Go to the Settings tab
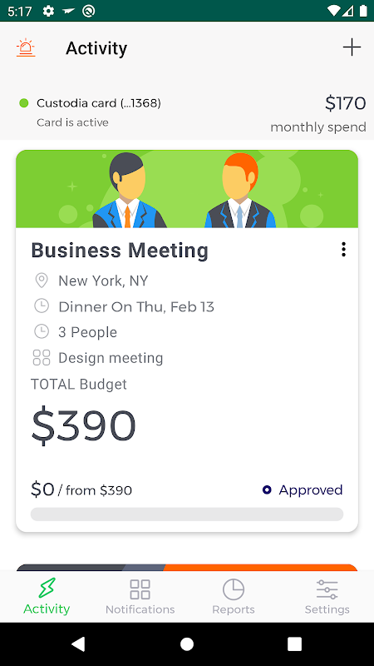Viewport: 374px width, 666px height. 327,597
